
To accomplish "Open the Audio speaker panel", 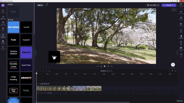I will pyautogui.click(x=181, y=12).
